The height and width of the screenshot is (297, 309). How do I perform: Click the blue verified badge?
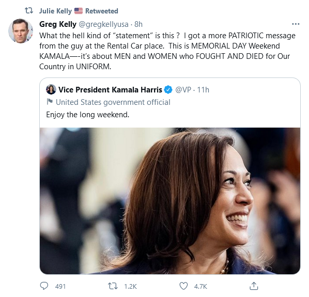tap(168, 90)
